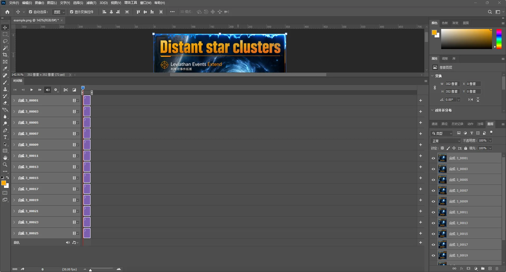Click the split-at-playhead scissors icon
Viewport: 506px width, 272px height.
[66, 90]
